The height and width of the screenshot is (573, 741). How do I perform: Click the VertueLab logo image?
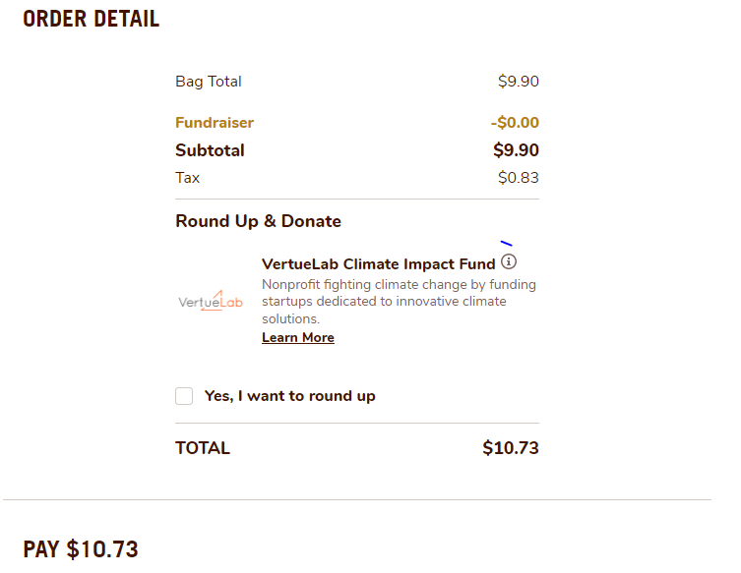(x=210, y=302)
